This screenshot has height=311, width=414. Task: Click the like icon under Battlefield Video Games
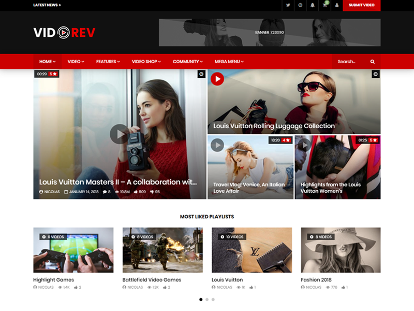pyautogui.click(x=165, y=287)
